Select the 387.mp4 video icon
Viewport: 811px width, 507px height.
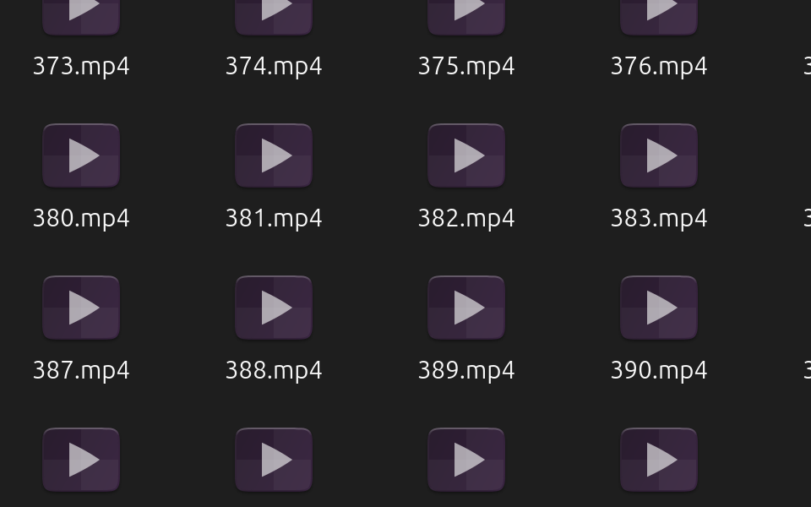point(81,308)
